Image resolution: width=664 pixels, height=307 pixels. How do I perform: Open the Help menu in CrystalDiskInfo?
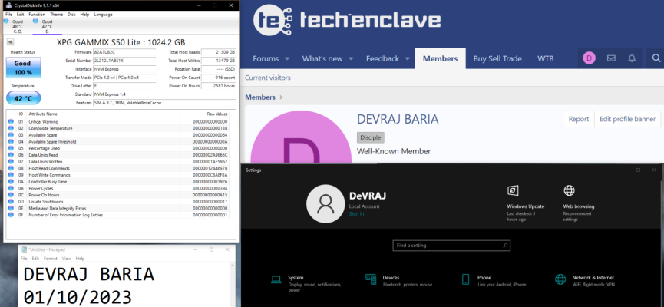84,14
